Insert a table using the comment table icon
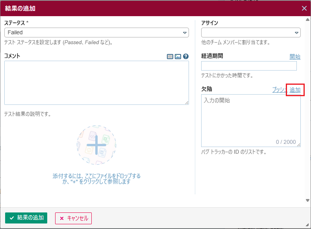 pos(170,56)
